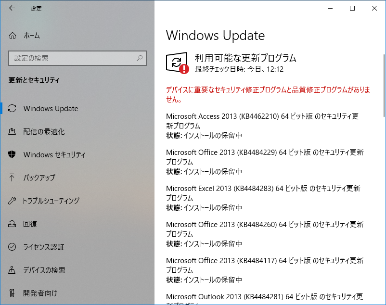
Task: Click the バックアップ upload arrow icon
Action: pyautogui.click(x=12, y=178)
